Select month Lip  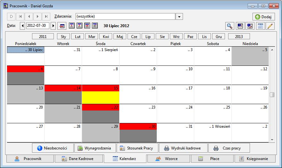click(148, 36)
